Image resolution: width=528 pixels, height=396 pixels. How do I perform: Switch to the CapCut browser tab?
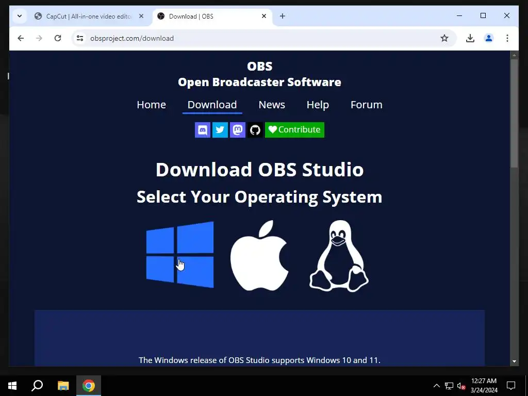[x=89, y=16]
